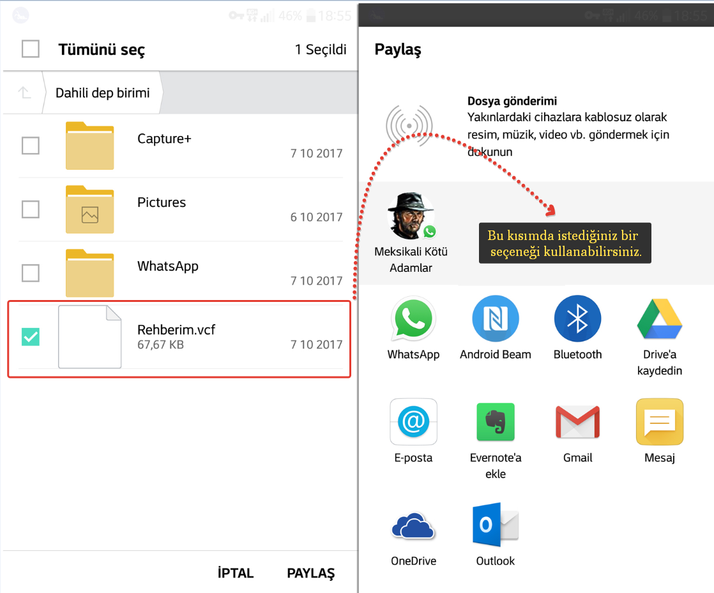Send file via Bluetooth
The height and width of the screenshot is (593, 714).
coord(577,319)
